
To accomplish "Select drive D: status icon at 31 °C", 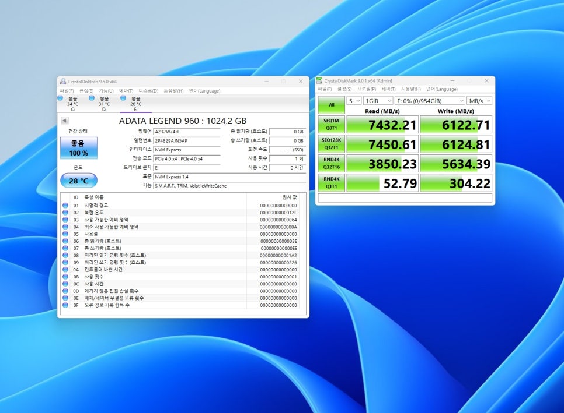I will click(92, 98).
